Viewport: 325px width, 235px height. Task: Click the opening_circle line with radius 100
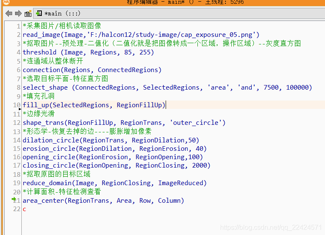click(x=113, y=157)
